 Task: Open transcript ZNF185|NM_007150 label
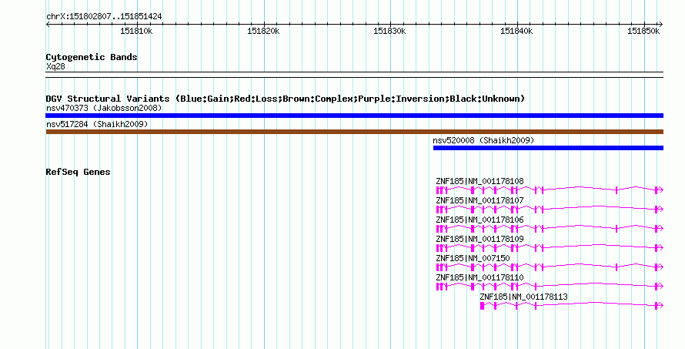pyautogui.click(x=473, y=258)
